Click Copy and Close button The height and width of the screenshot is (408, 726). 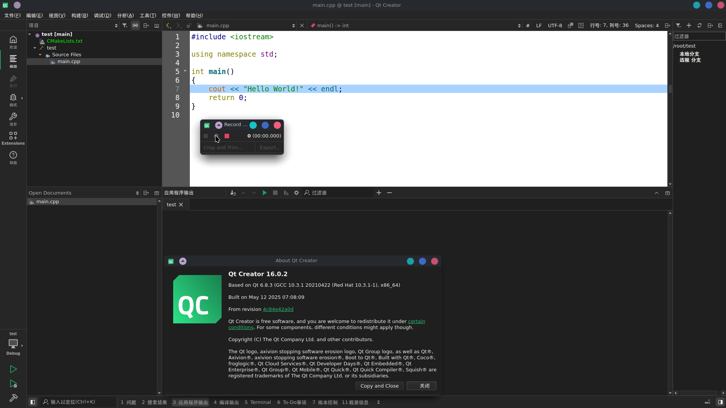coord(379,386)
